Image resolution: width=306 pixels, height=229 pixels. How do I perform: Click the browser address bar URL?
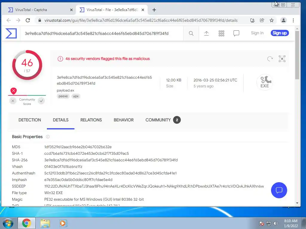coord(141,21)
